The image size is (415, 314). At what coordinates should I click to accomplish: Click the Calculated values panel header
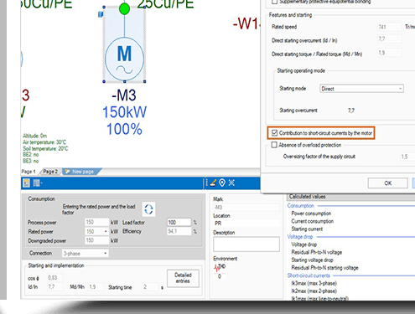pyautogui.click(x=350, y=197)
